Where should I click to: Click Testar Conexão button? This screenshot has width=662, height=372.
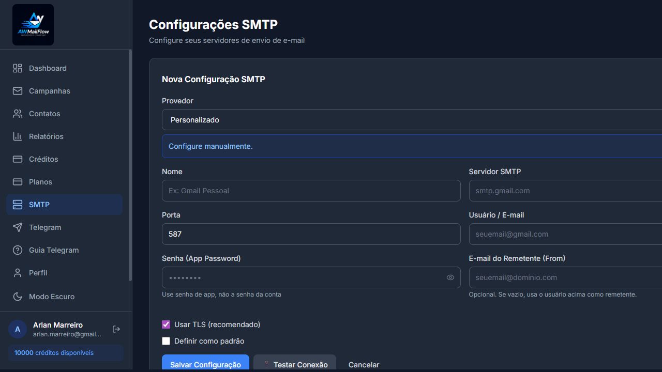coord(295,363)
